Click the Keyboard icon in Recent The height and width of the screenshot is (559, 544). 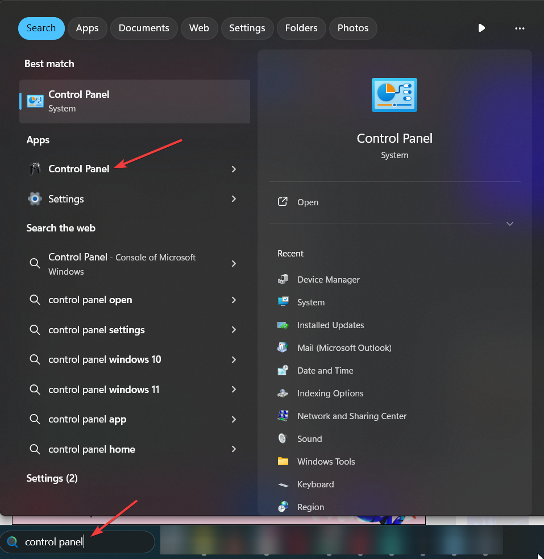(283, 485)
